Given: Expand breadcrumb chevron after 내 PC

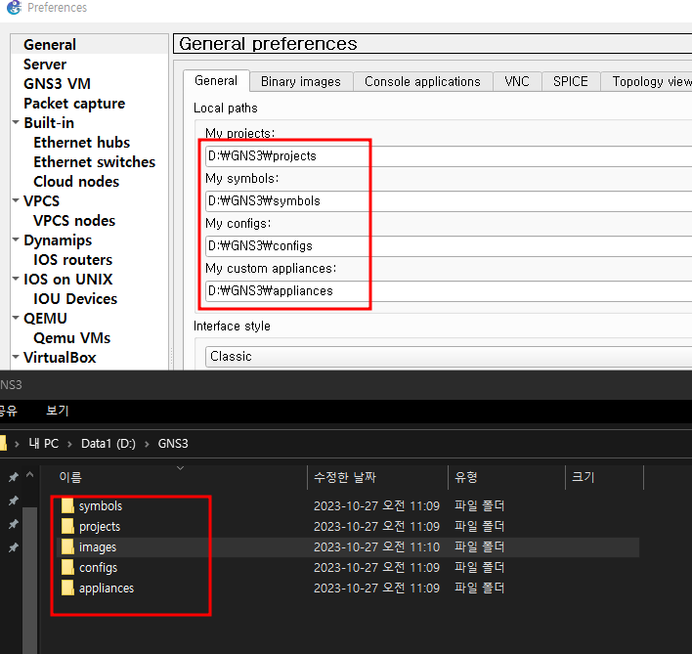Looking at the screenshot, I should 69,444.
